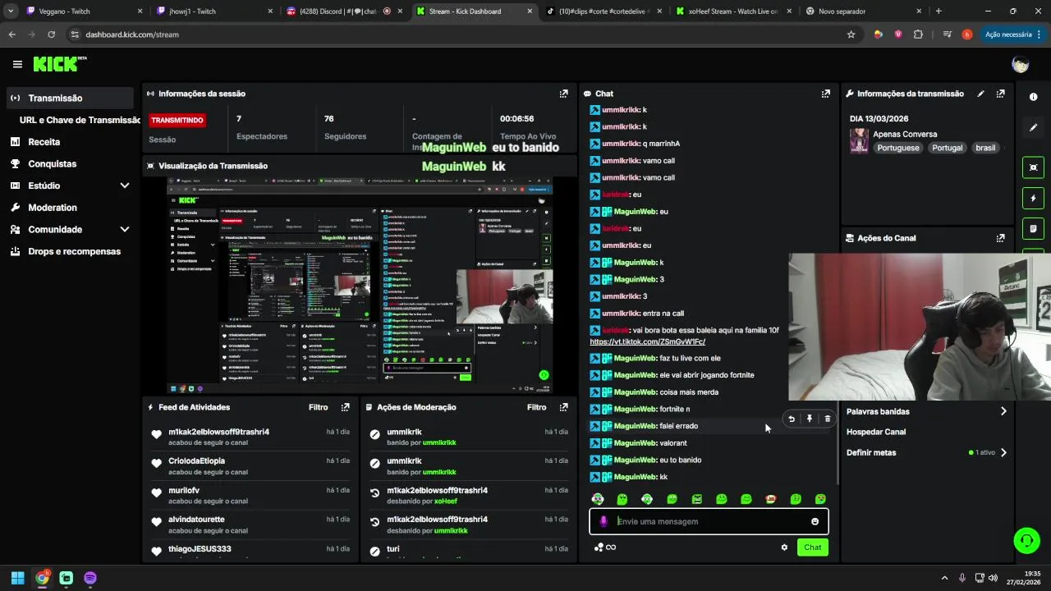The image size is (1051, 591).
Task: Click the Portugal tag
Action: (947, 148)
